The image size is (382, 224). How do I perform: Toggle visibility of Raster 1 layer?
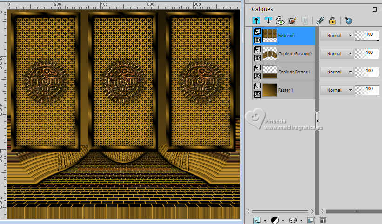click(x=257, y=93)
